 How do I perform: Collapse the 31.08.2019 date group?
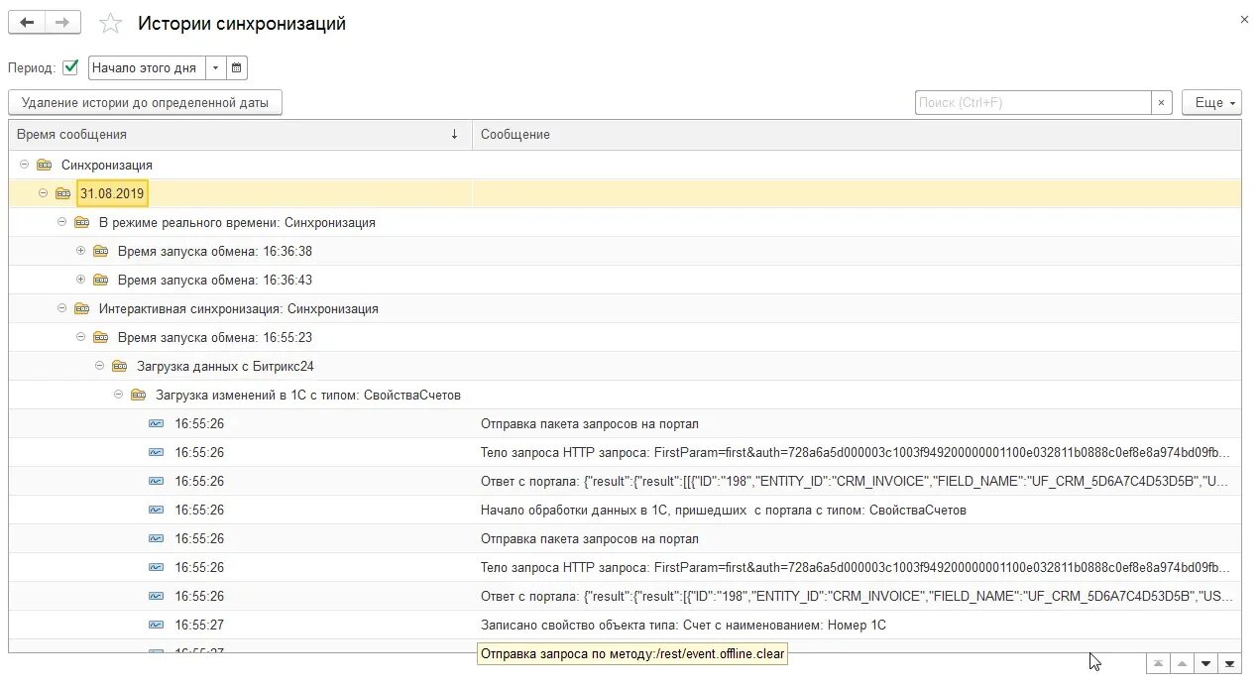[44, 193]
